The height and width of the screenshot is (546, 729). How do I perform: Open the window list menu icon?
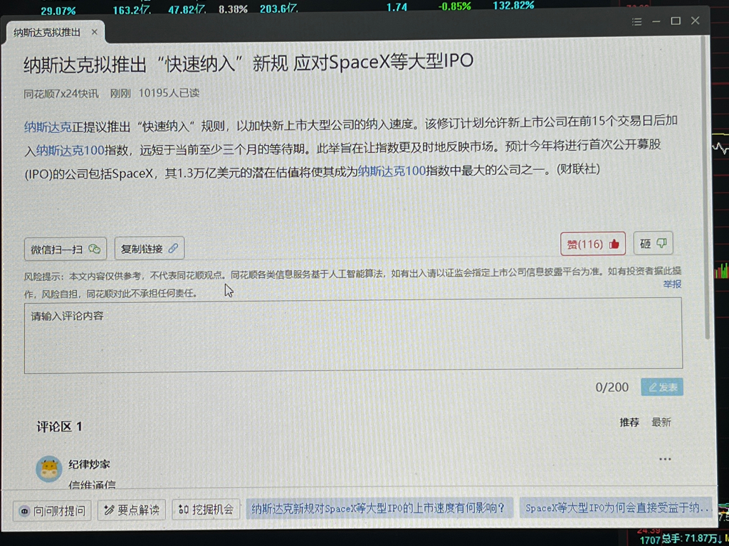click(637, 22)
